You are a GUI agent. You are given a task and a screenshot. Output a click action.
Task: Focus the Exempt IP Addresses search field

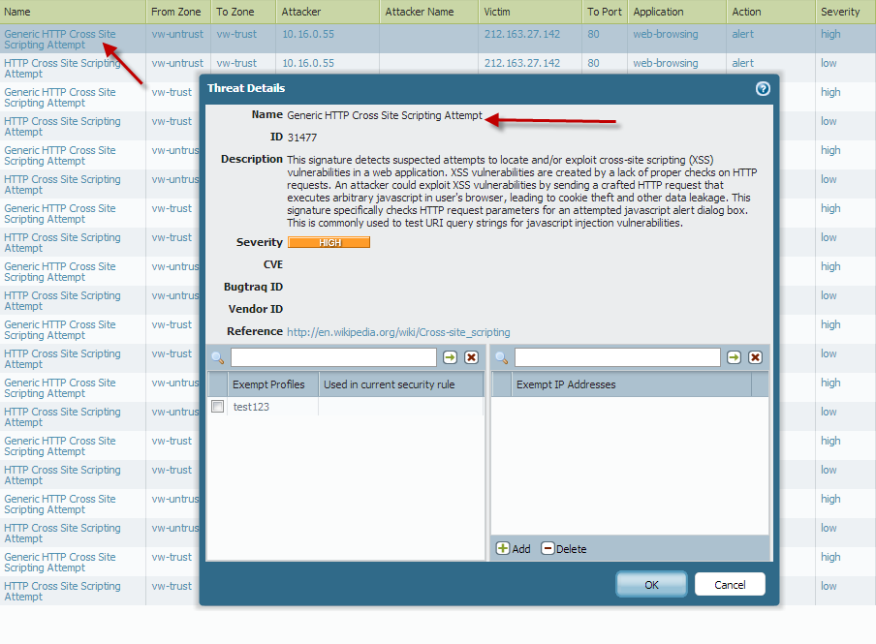tap(617, 357)
